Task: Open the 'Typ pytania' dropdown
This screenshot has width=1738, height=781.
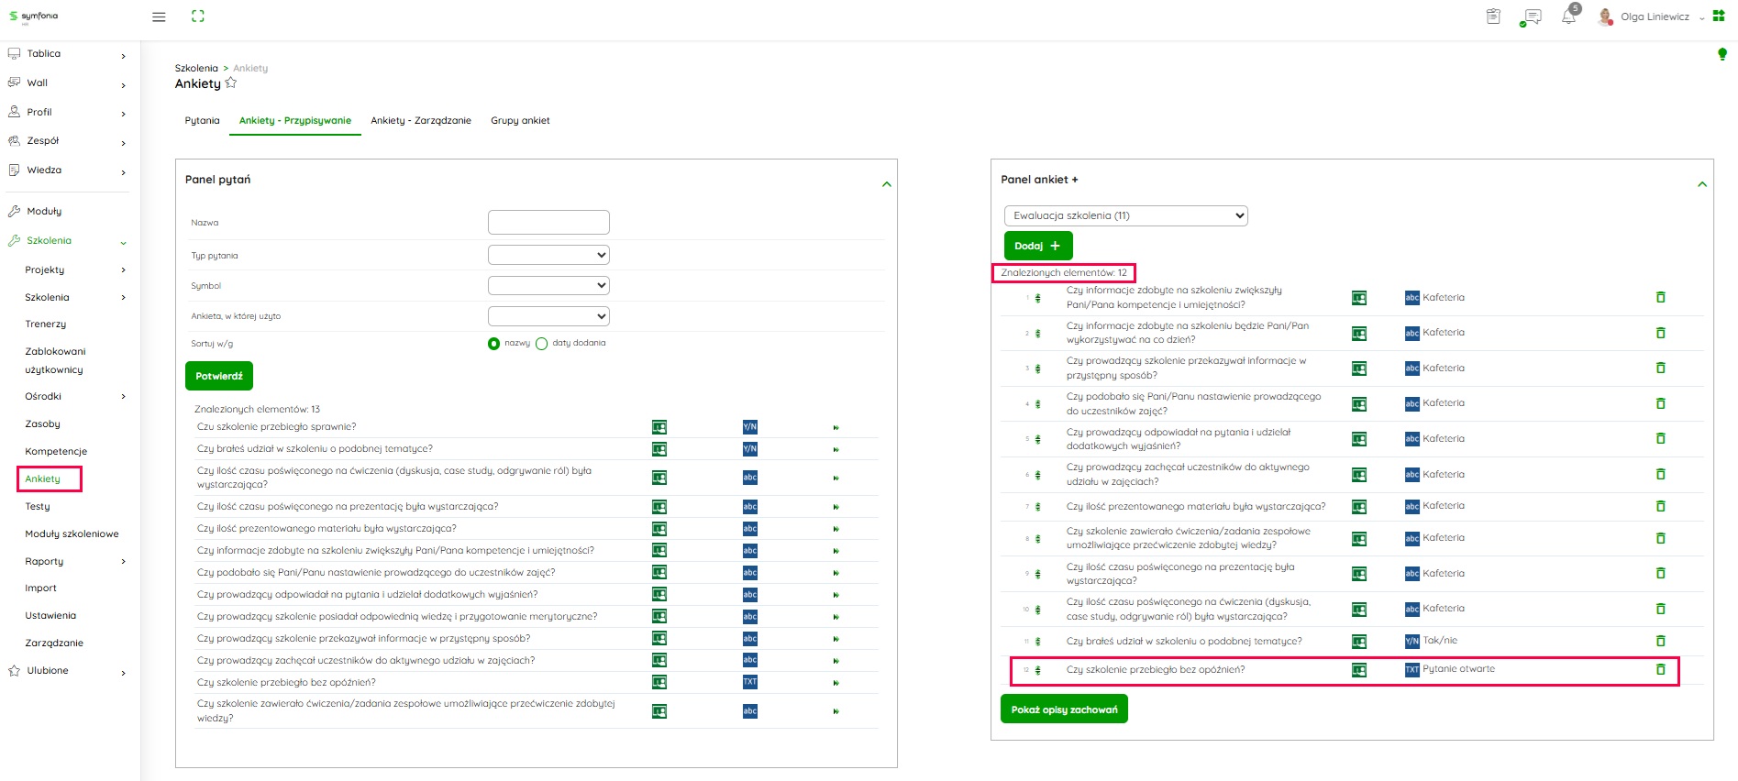Action: point(548,256)
